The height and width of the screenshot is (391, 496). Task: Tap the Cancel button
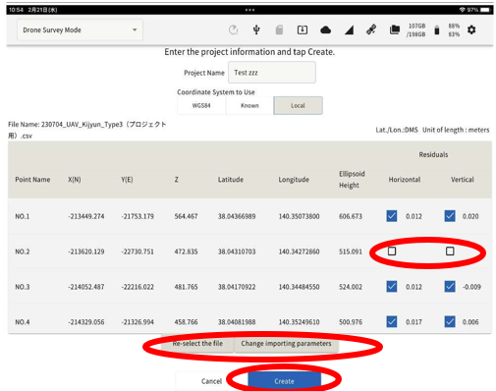(x=211, y=381)
